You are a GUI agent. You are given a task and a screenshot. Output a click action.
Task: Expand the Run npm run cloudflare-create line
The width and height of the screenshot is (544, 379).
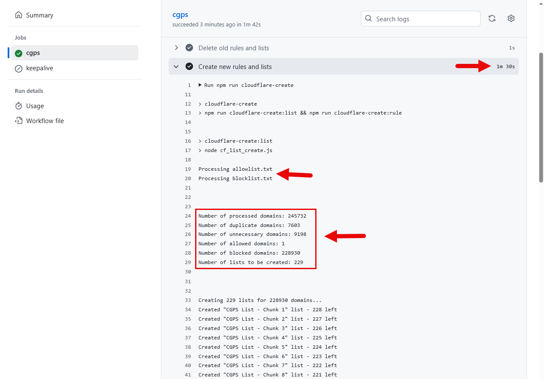click(200, 85)
